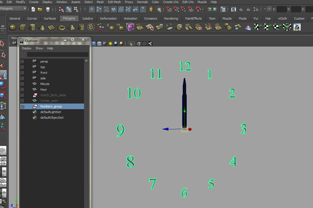313x208 pixels.
Task: Open the Render View window icon
Action: pyautogui.click(x=233, y=9)
